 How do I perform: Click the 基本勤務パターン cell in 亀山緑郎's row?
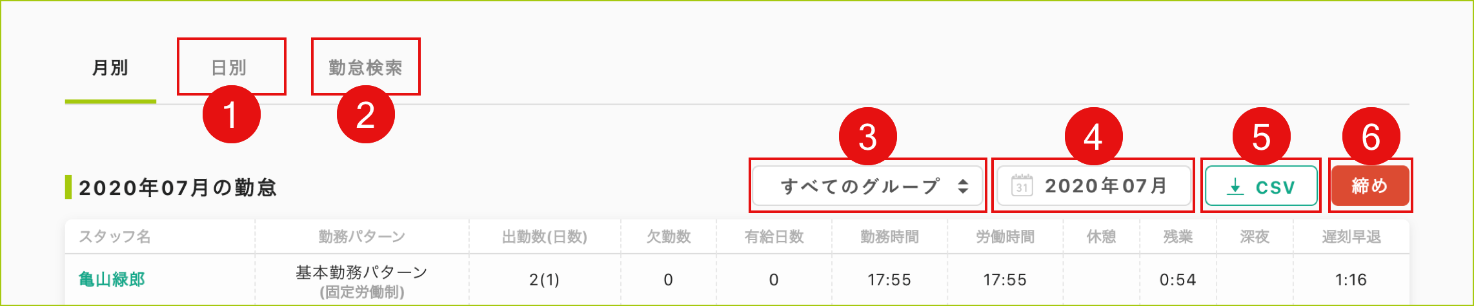click(x=361, y=273)
